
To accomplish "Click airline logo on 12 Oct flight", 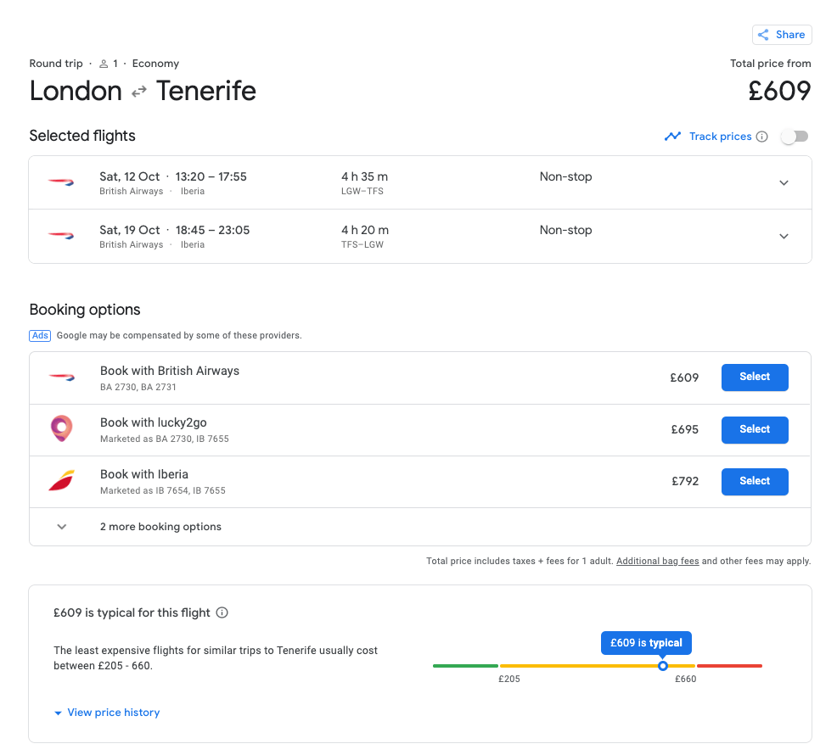I will [x=61, y=182].
